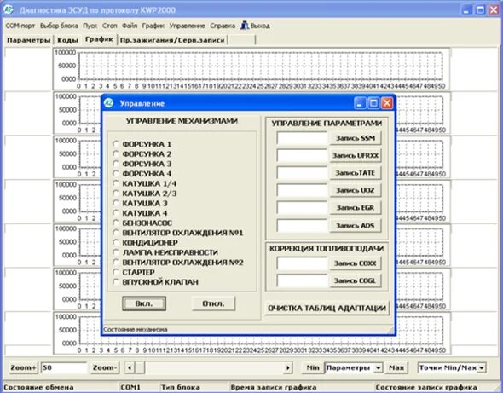
Task: Click the TATE value input field
Action: point(302,173)
